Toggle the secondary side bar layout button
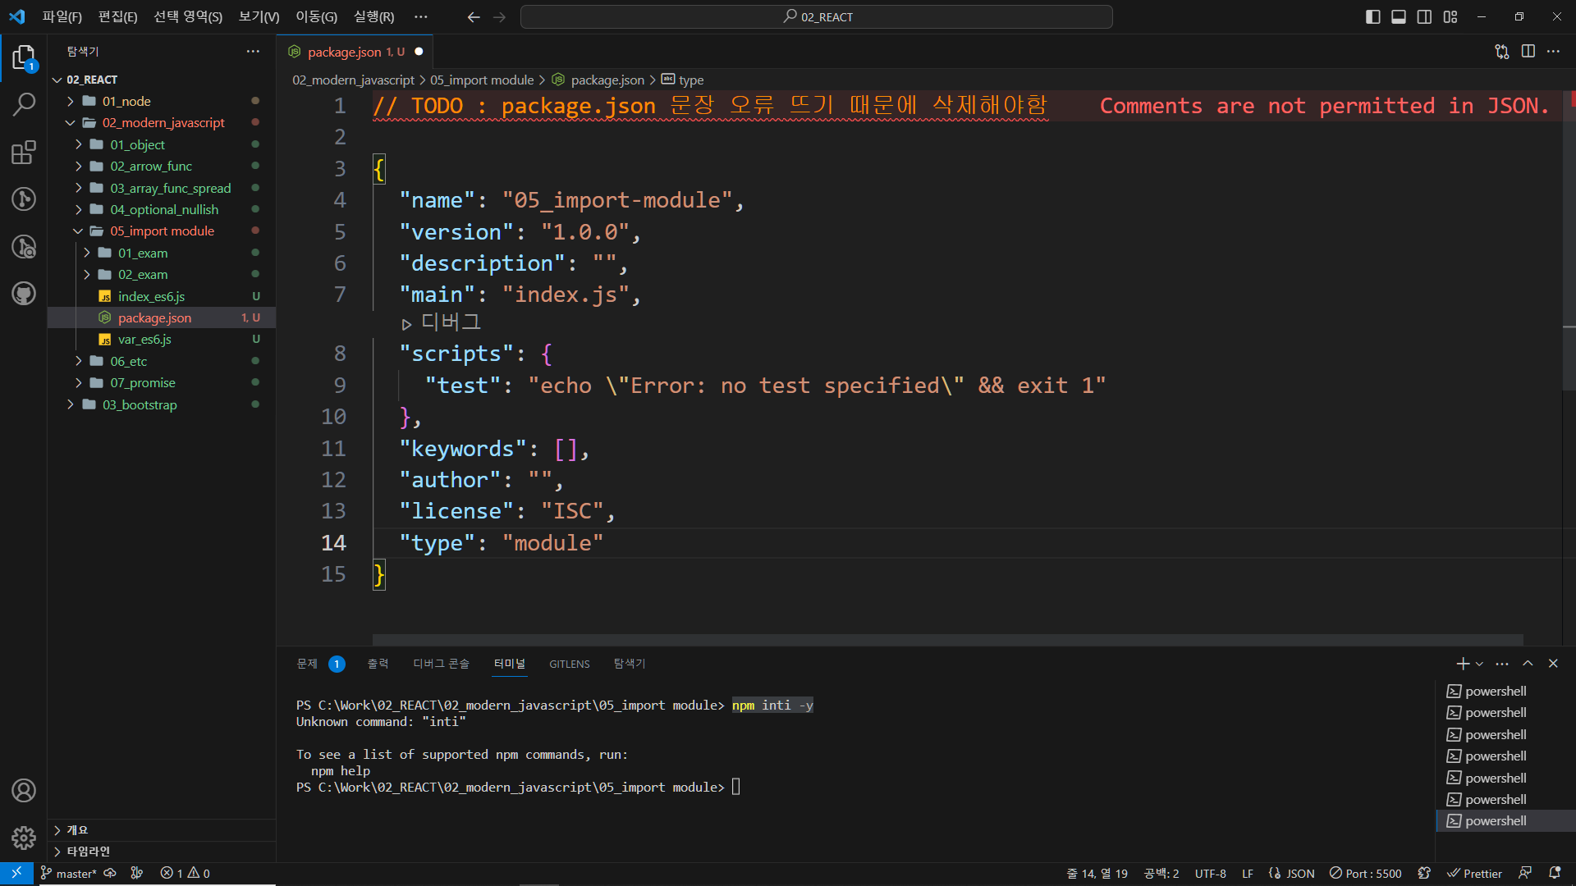 point(1425,17)
